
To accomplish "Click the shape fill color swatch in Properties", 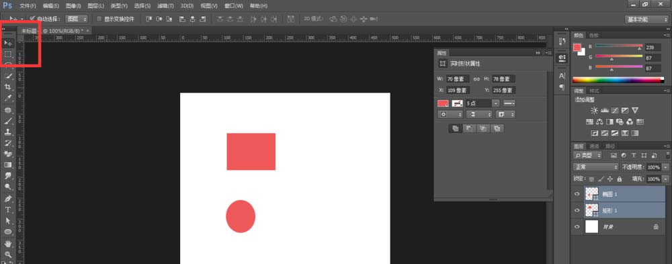I will (443, 103).
